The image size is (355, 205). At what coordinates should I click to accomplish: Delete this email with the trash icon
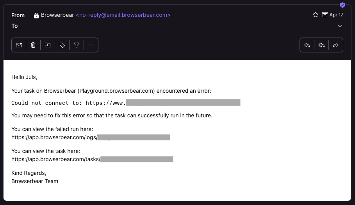click(x=33, y=45)
